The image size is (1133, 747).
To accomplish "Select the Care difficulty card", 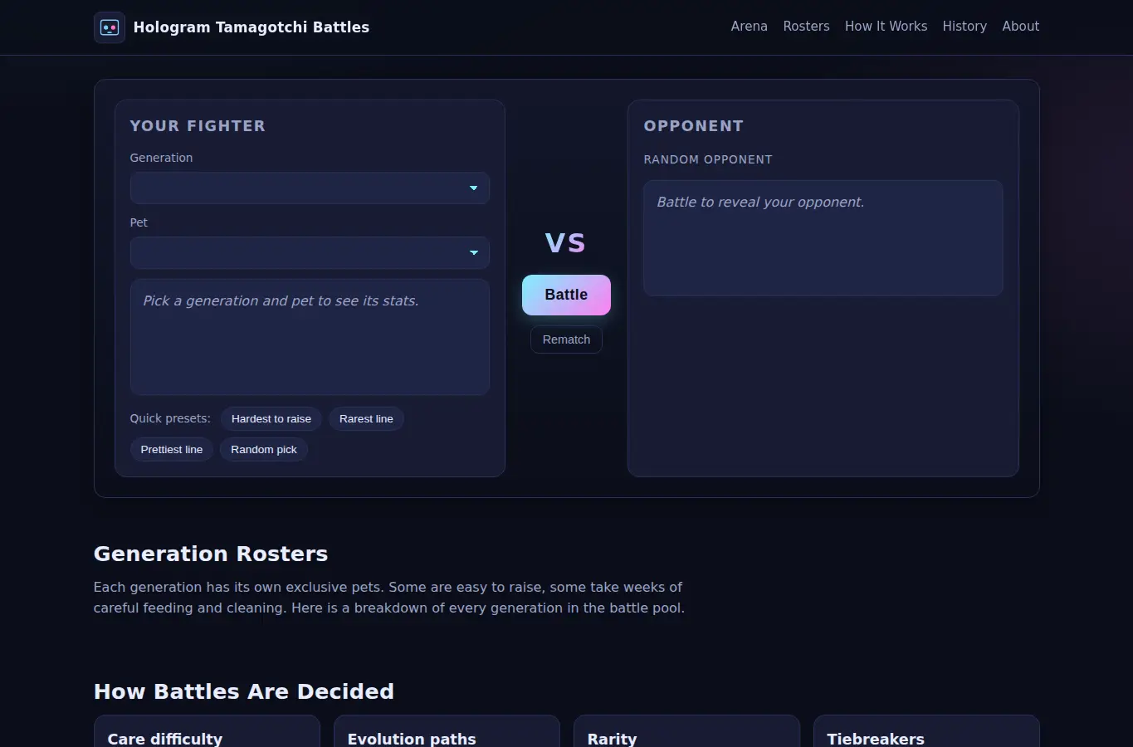I will click(207, 731).
